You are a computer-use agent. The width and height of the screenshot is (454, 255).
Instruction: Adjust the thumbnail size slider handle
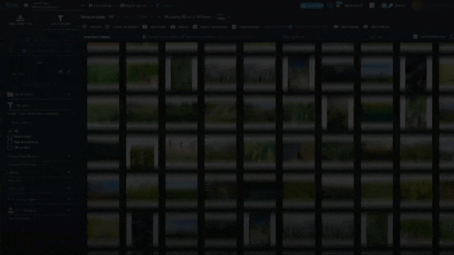[x=290, y=27]
